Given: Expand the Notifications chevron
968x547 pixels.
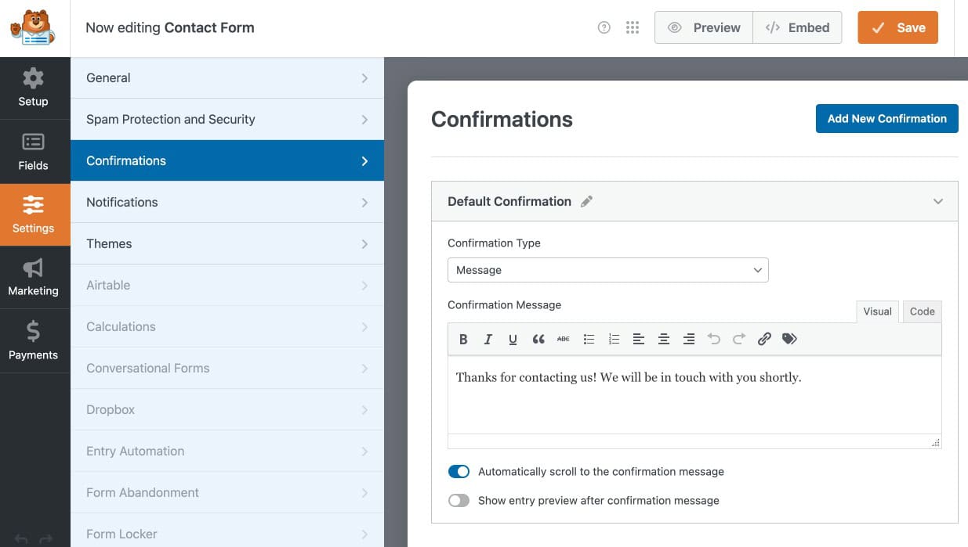Looking at the screenshot, I should tap(364, 203).
